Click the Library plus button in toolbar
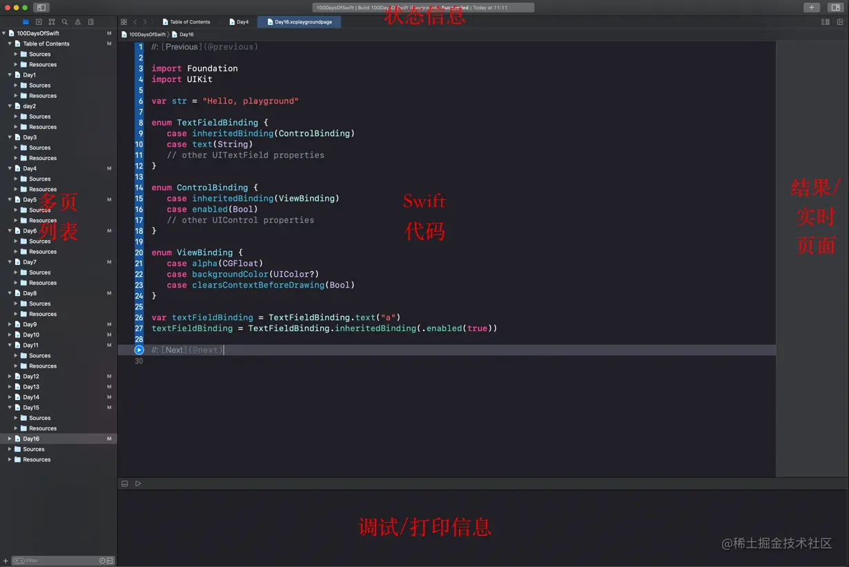The height and width of the screenshot is (567, 849). pos(812,8)
